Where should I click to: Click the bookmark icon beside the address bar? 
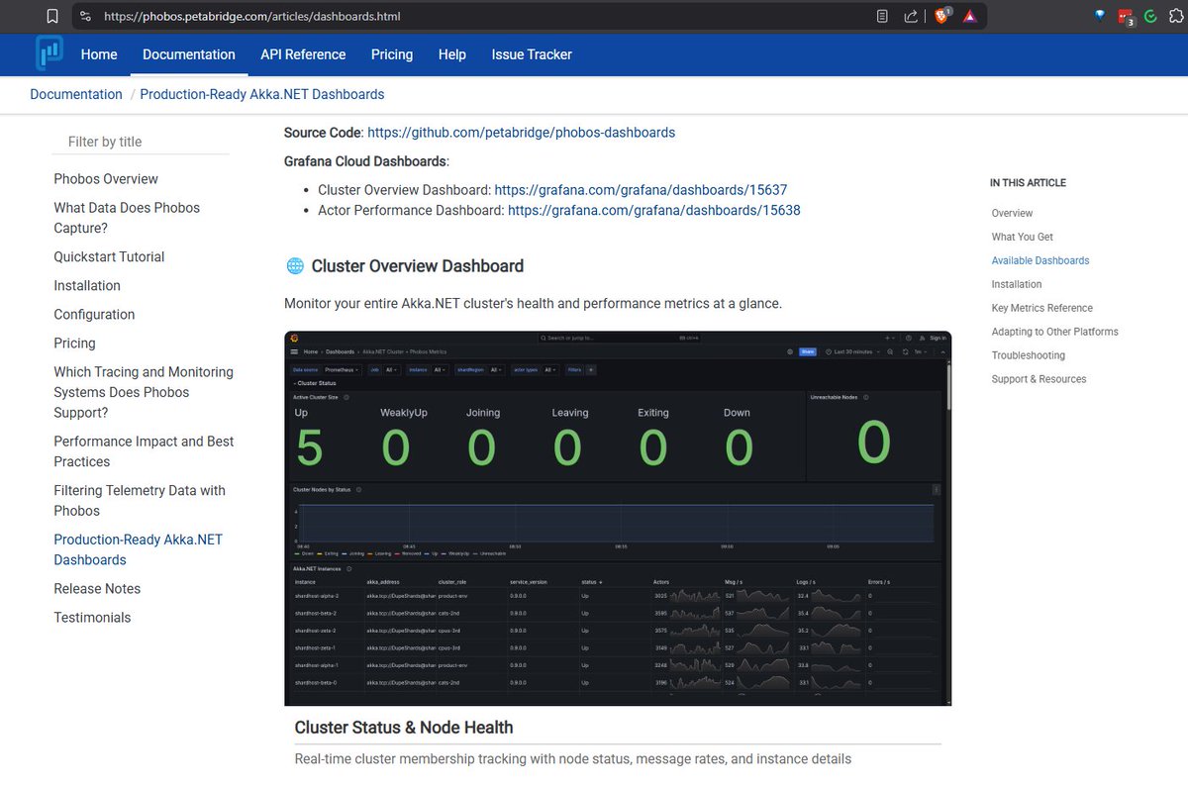click(52, 16)
